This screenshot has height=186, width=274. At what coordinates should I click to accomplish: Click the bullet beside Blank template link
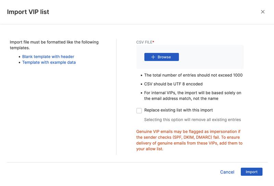click(x=20, y=57)
